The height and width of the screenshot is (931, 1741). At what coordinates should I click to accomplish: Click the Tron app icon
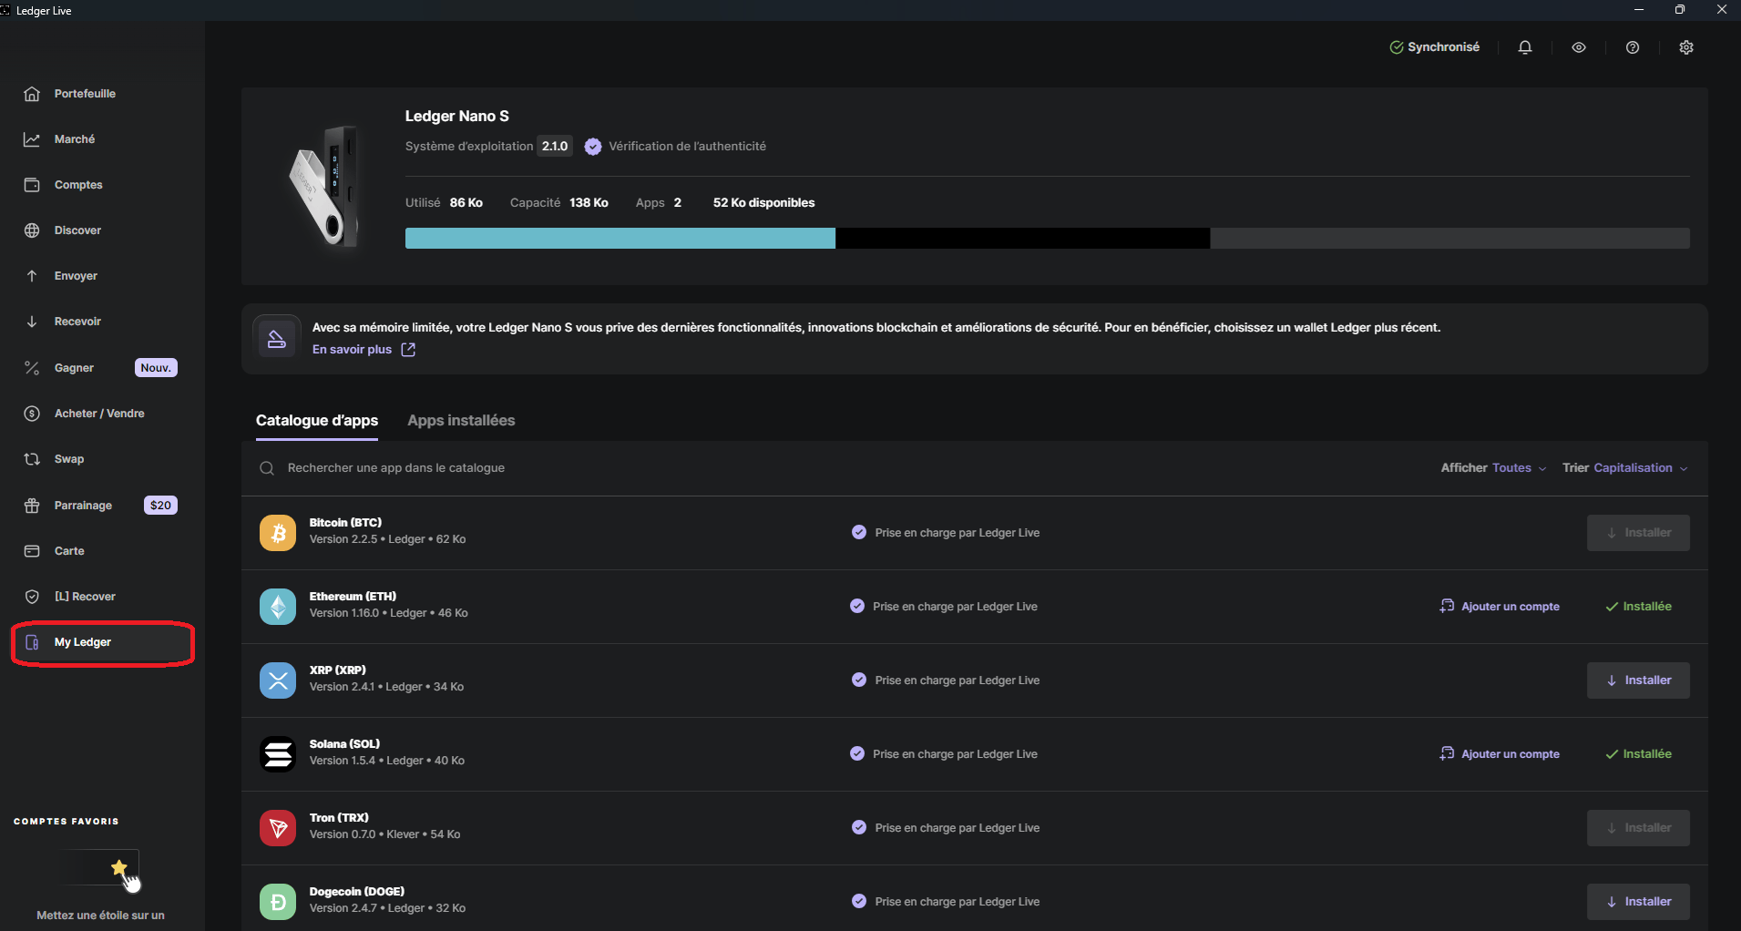click(x=278, y=828)
